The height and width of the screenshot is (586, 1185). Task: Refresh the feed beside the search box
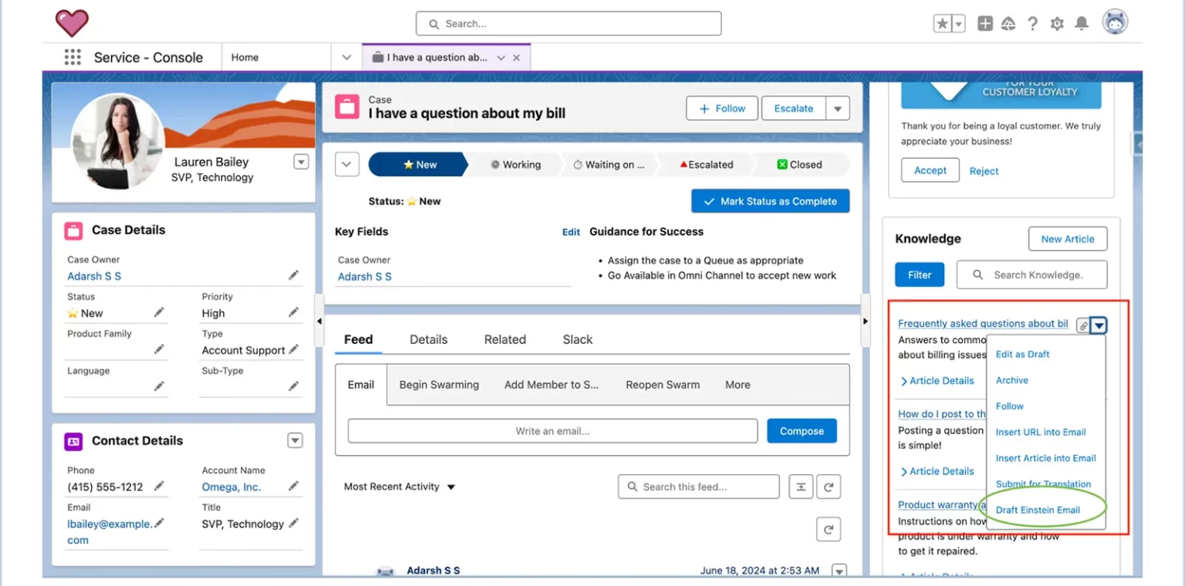(829, 487)
